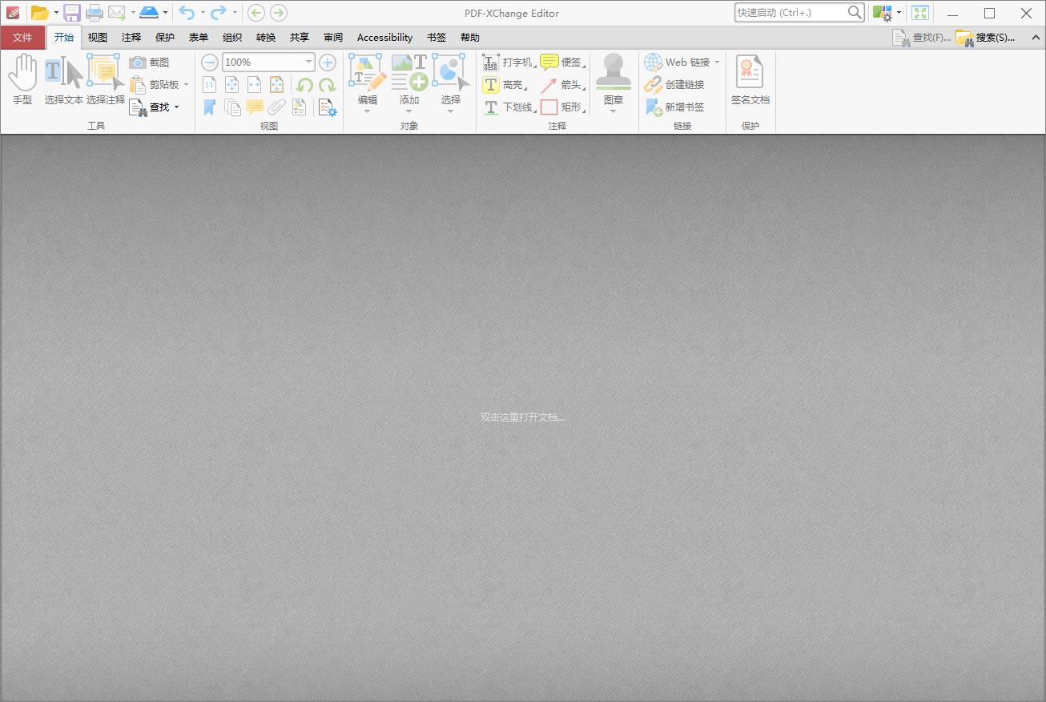
Task: Expand the zoom level 100% combo box
Action: tap(308, 63)
